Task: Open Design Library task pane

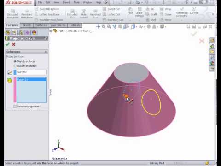Action: coord(212,46)
